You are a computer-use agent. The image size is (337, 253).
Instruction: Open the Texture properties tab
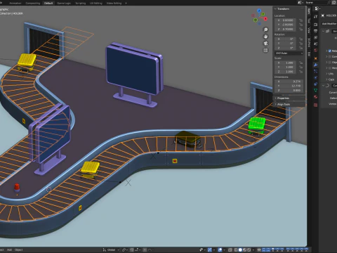(315, 105)
